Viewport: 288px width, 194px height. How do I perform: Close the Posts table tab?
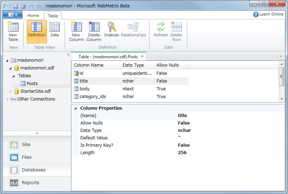(142, 56)
